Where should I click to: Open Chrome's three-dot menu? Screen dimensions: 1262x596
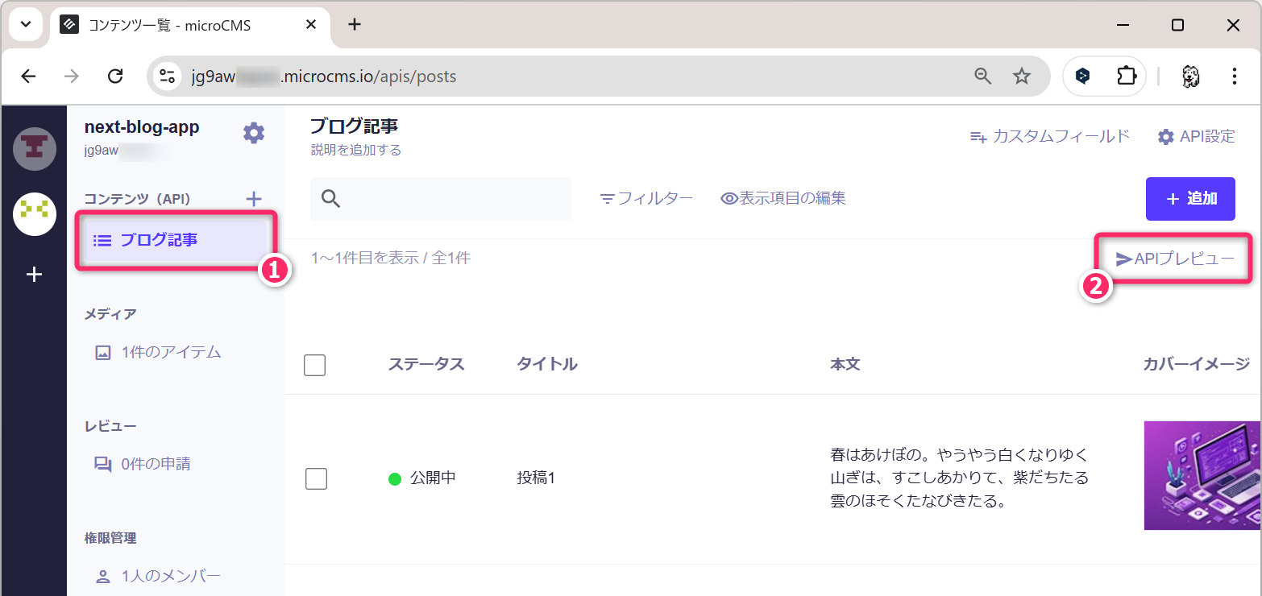[x=1234, y=77]
